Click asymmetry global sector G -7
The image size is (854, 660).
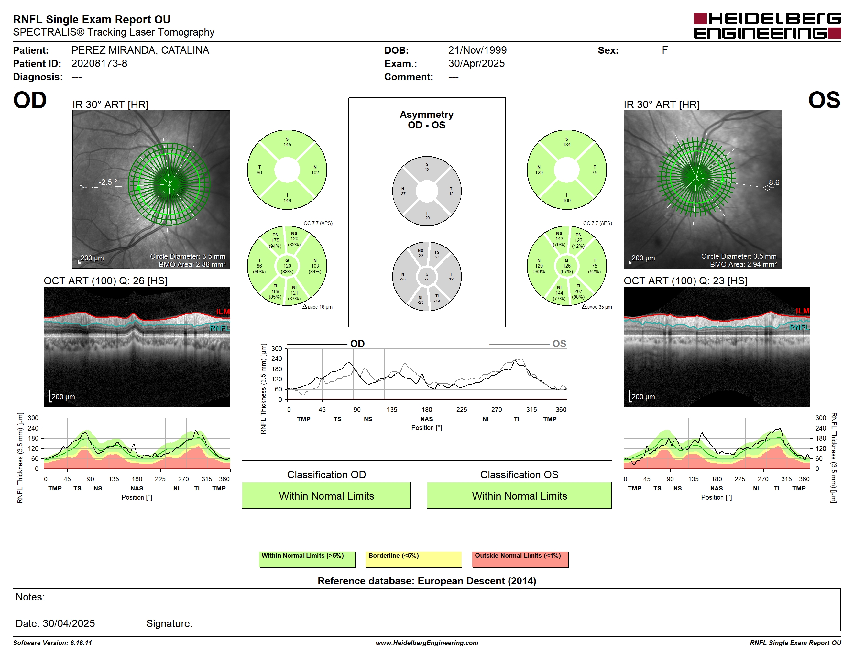(427, 276)
